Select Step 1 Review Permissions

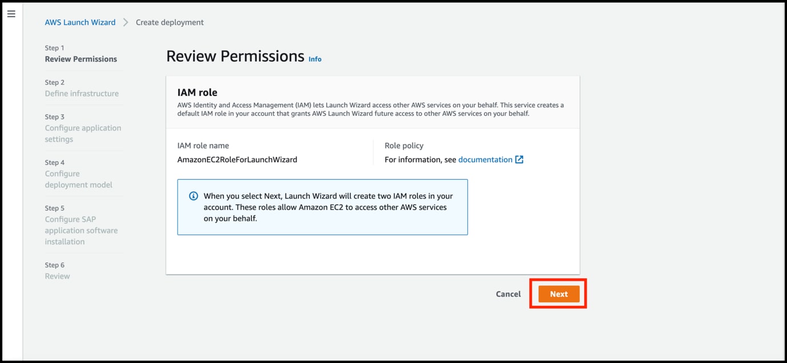point(80,59)
